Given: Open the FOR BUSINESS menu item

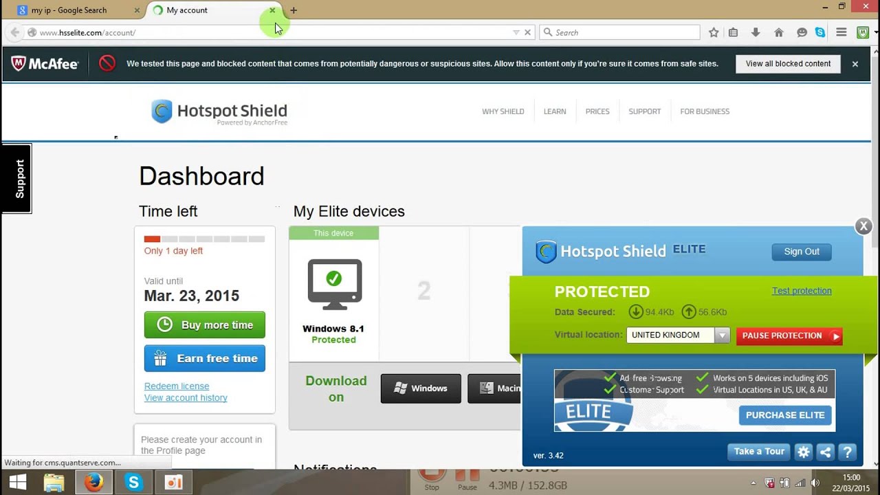Looking at the screenshot, I should pos(705,111).
